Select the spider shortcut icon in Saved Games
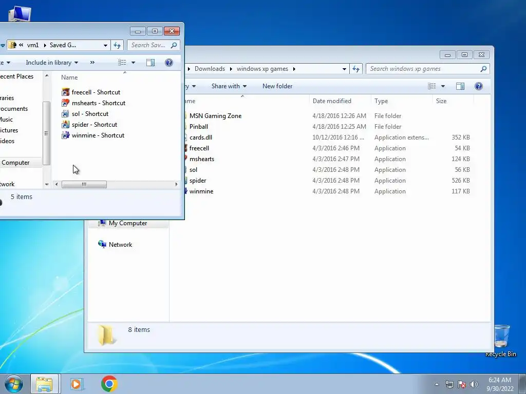 click(65, 124)
